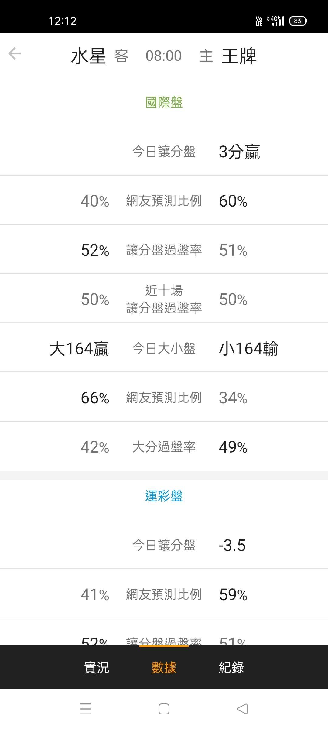This screenshot has height=729, width=328.
Task: Tap the VoLTE status icon
Action: (x=259, y=21)
